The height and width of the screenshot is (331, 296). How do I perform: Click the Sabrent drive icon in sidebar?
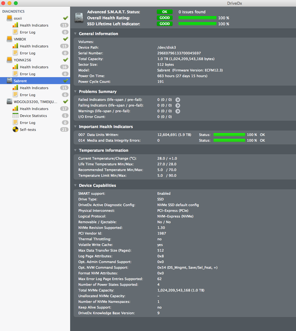click(9, 81)
